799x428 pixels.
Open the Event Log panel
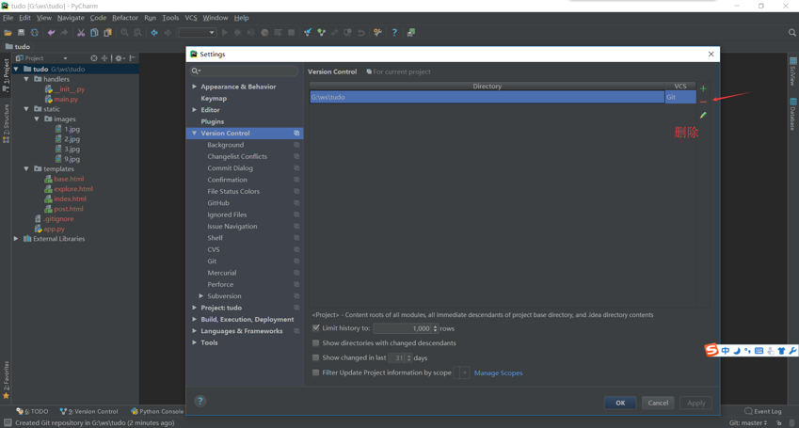pos(763,411)
